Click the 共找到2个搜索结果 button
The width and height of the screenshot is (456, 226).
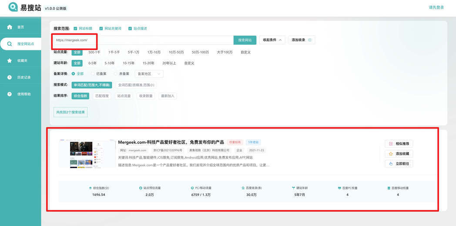tap(70, 112)
